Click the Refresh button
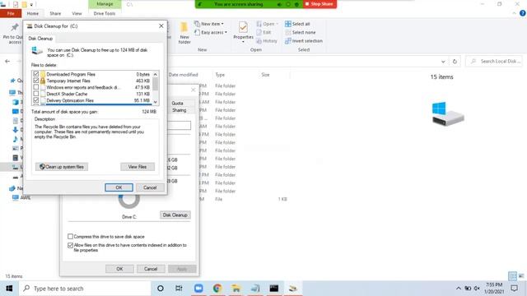Viewport: 527px width, 296px height. (455, 62)
